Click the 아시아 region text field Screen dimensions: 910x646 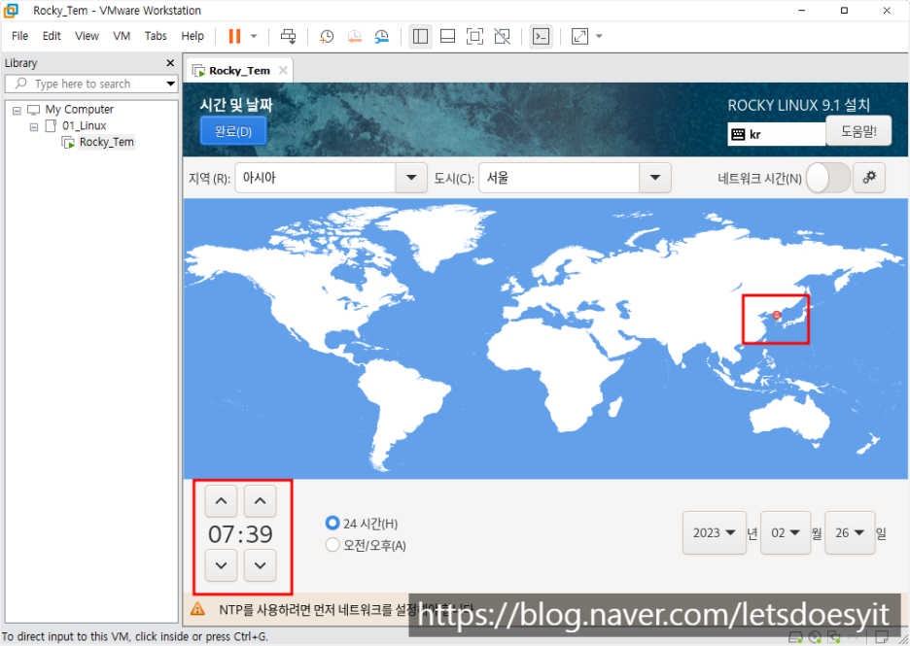pyautogui.click(x=315, y=178)
